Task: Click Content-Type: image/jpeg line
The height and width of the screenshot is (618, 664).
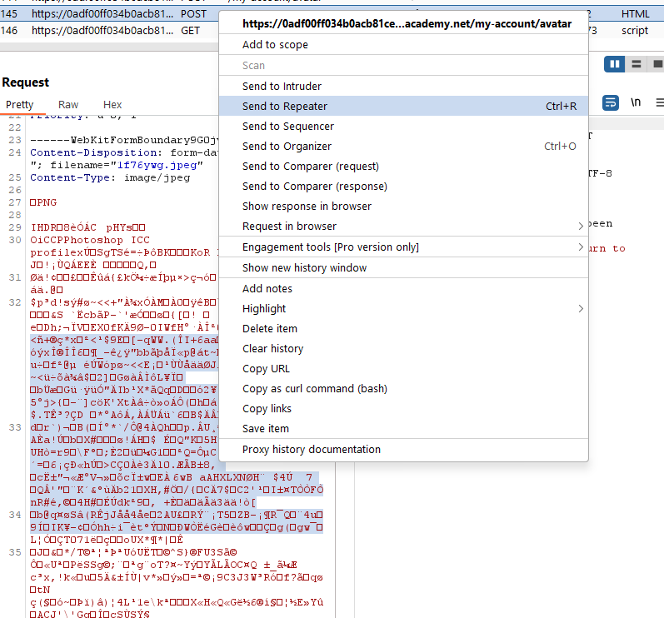Action: tap(110, 177)
